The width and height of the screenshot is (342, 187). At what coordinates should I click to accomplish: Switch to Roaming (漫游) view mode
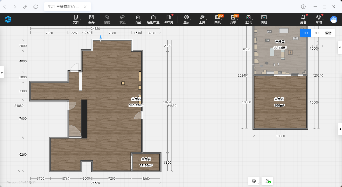tap(328, 33)
